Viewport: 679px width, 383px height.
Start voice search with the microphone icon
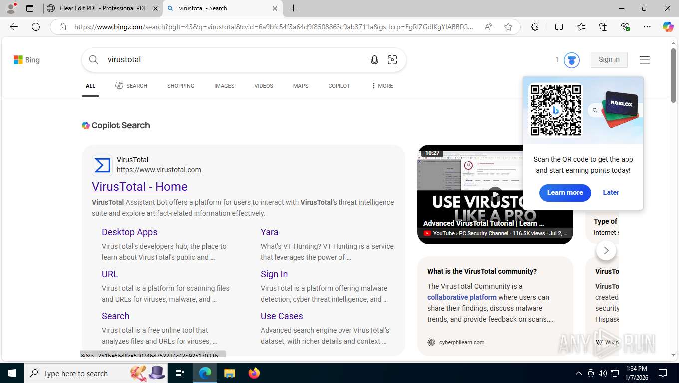(x=374, y=60)
